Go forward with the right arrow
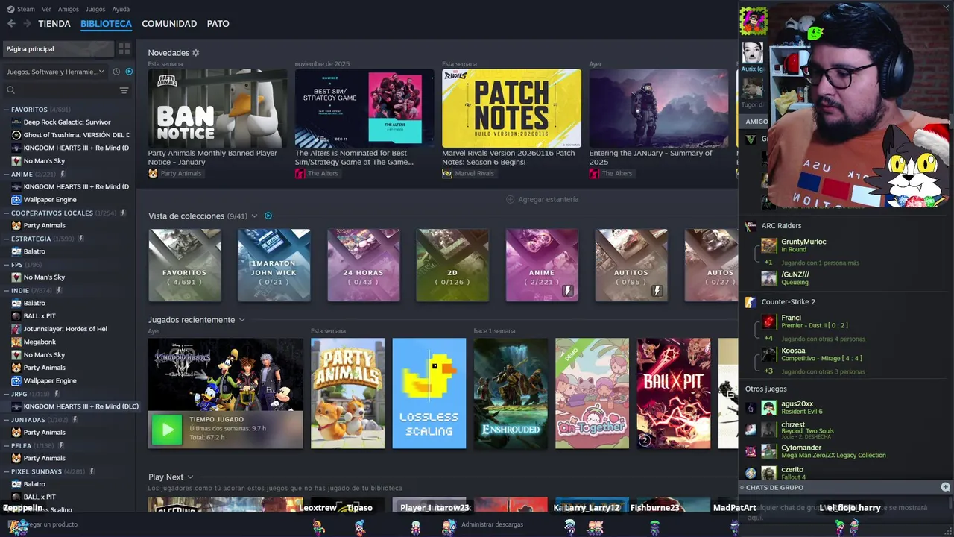 coord(27,24)
